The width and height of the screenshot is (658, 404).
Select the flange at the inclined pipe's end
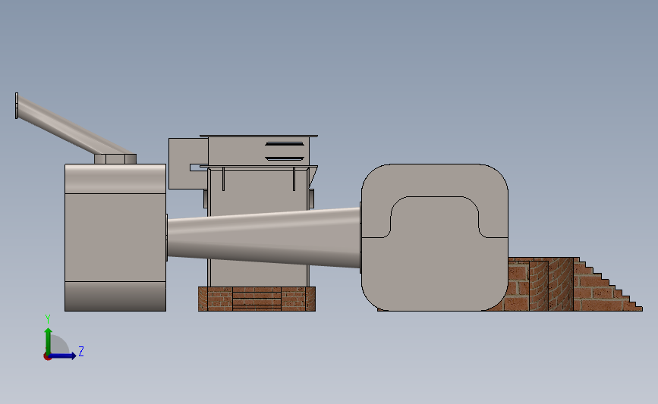point(17,105)
